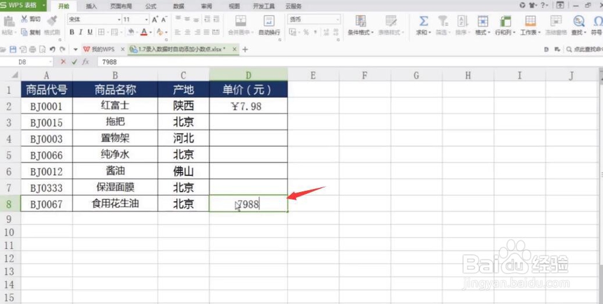Switch to the 公式 (Formulas) tab
The height and width of the screenshot is (304, 603).
pyautogui.click(x=151, y=6)
